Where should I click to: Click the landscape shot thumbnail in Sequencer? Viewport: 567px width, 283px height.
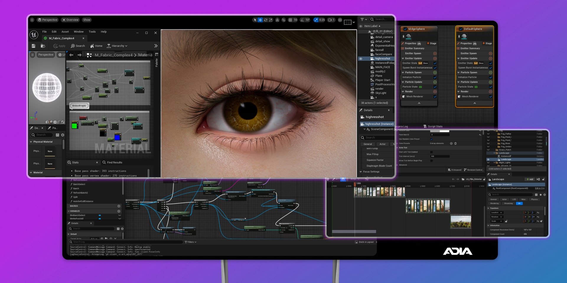pos(461,222)
